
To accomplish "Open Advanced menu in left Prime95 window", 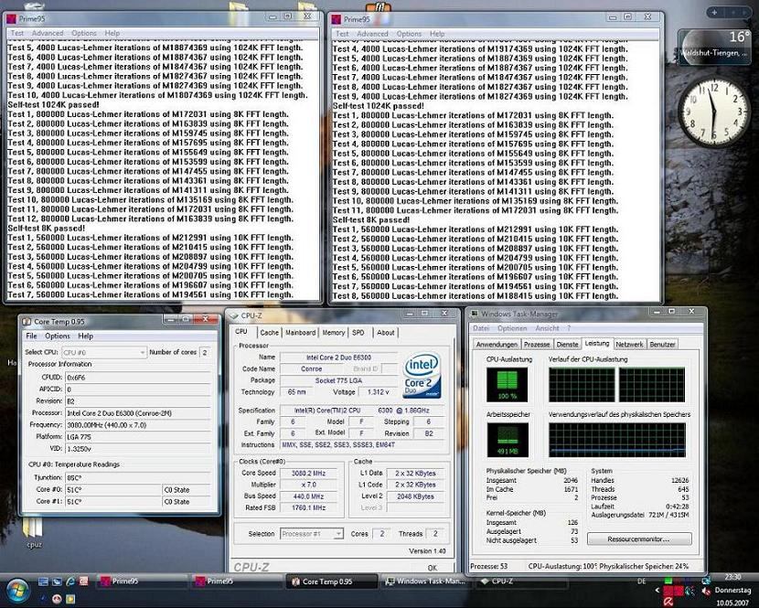I will point(48,33).
